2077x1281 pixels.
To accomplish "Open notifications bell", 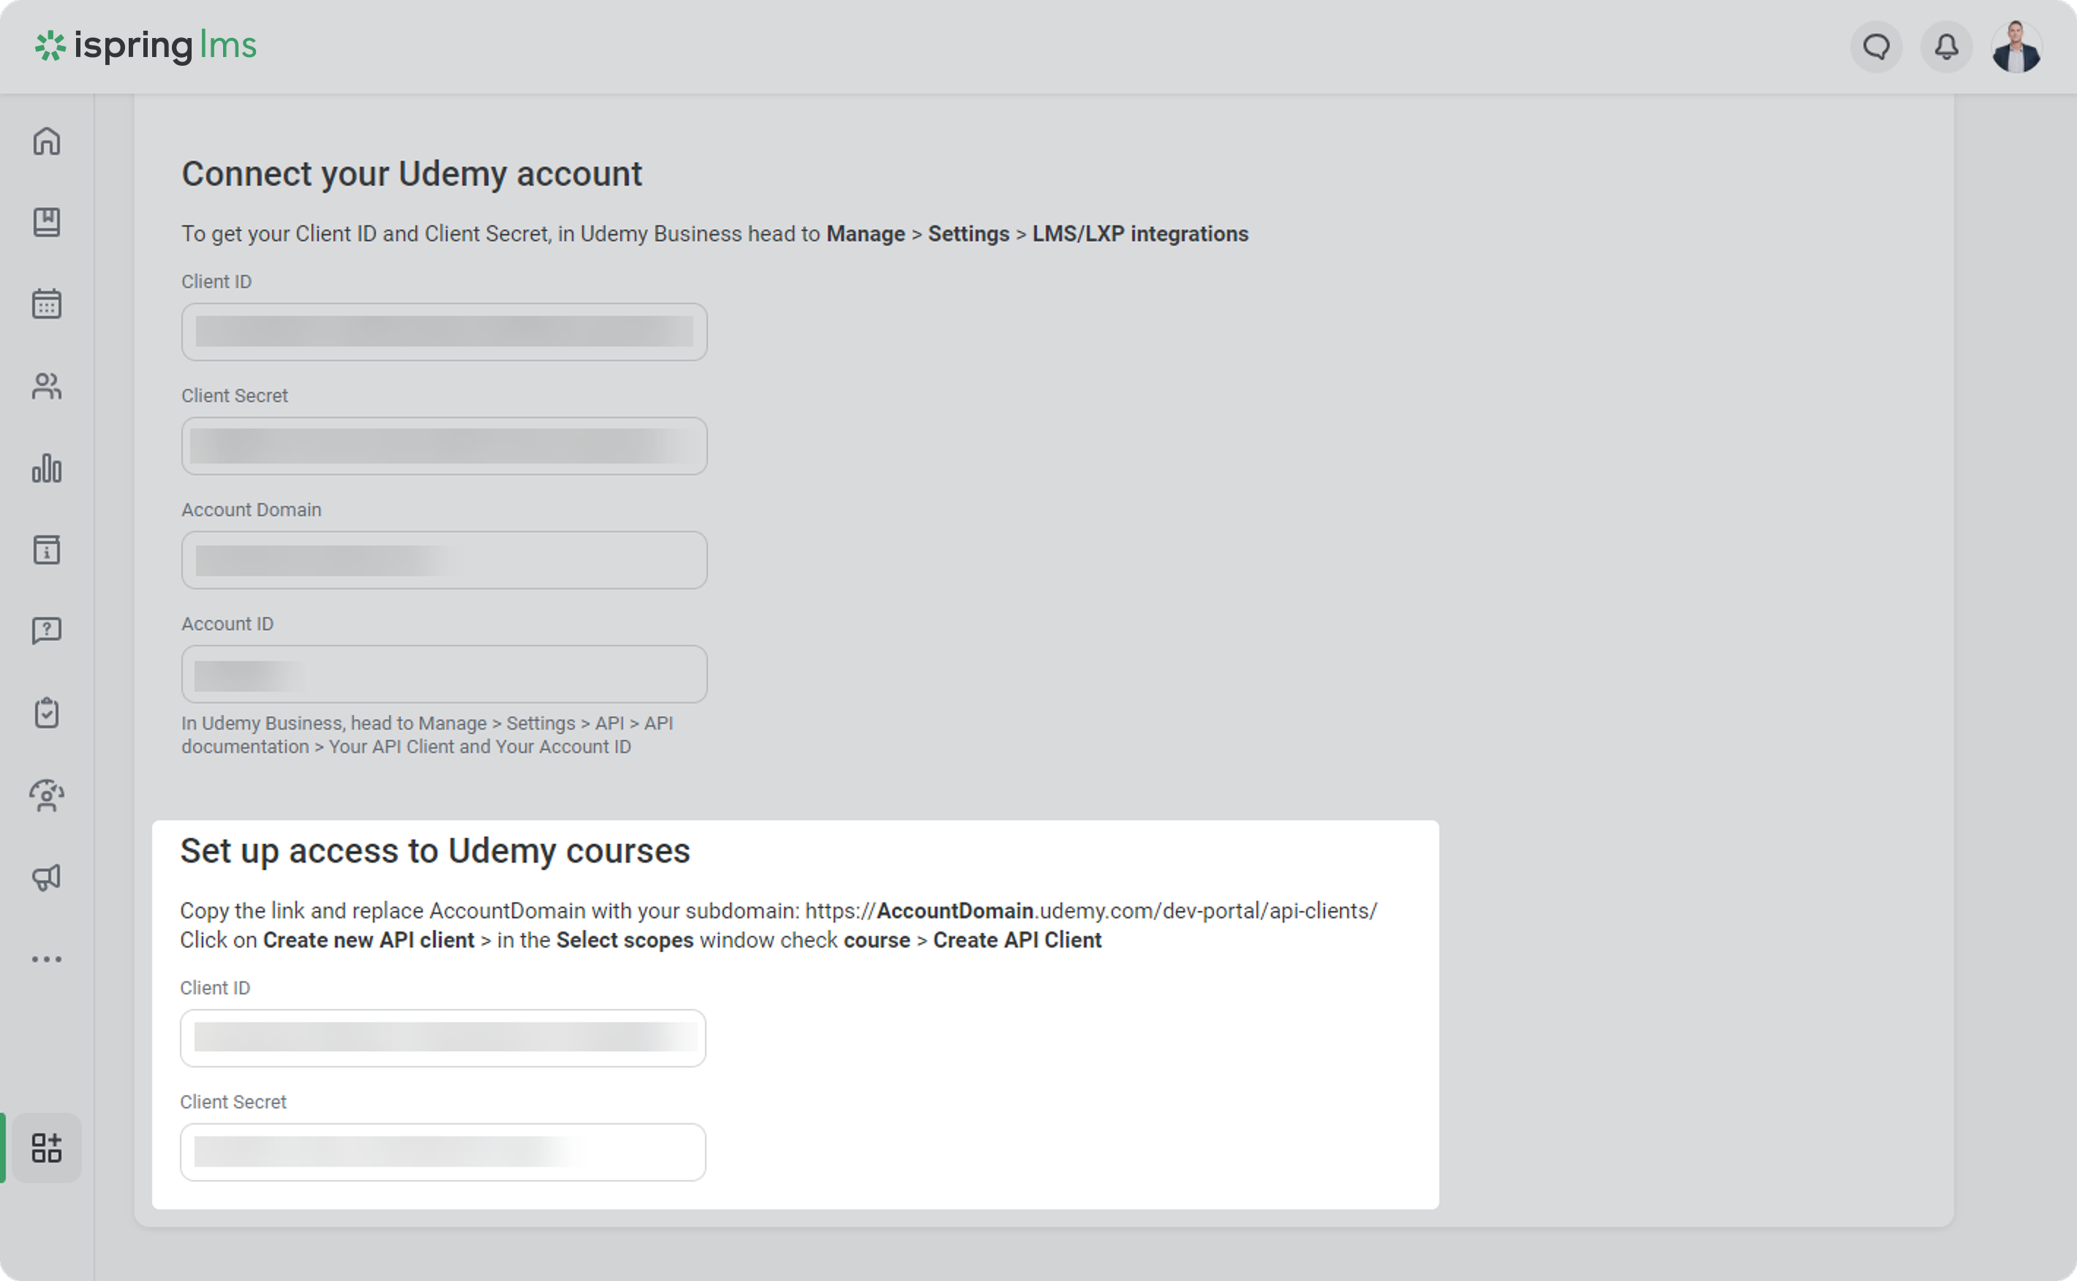I will click(1947, 47).
